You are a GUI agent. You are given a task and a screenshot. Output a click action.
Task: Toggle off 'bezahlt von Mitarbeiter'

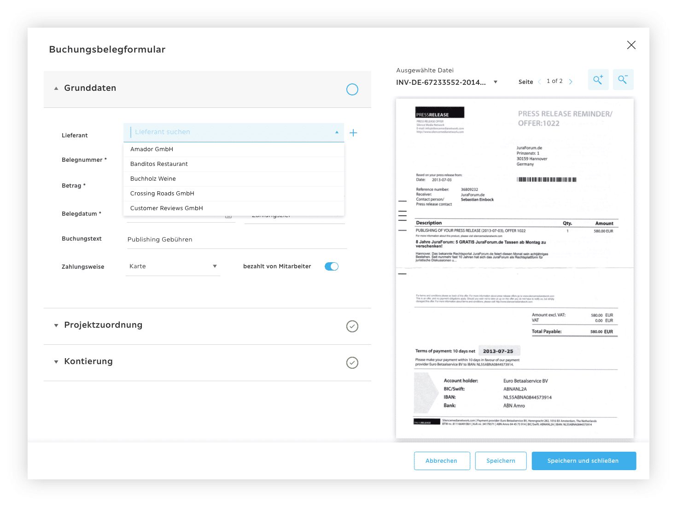331,266
